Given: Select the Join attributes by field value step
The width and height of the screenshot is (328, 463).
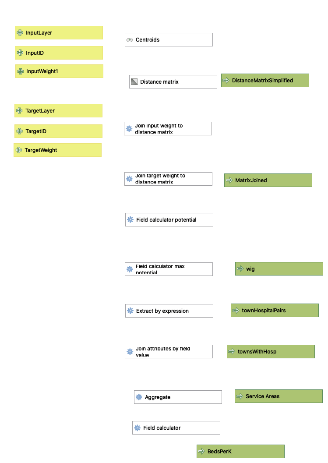Looking at the screenshot, I should 169,352.
